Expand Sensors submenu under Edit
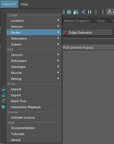 34,55
